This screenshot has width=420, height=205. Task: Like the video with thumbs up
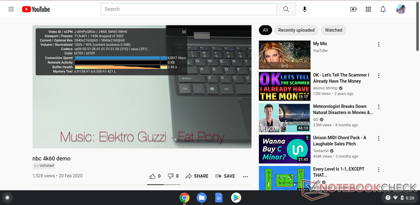(x=155, y=176)
